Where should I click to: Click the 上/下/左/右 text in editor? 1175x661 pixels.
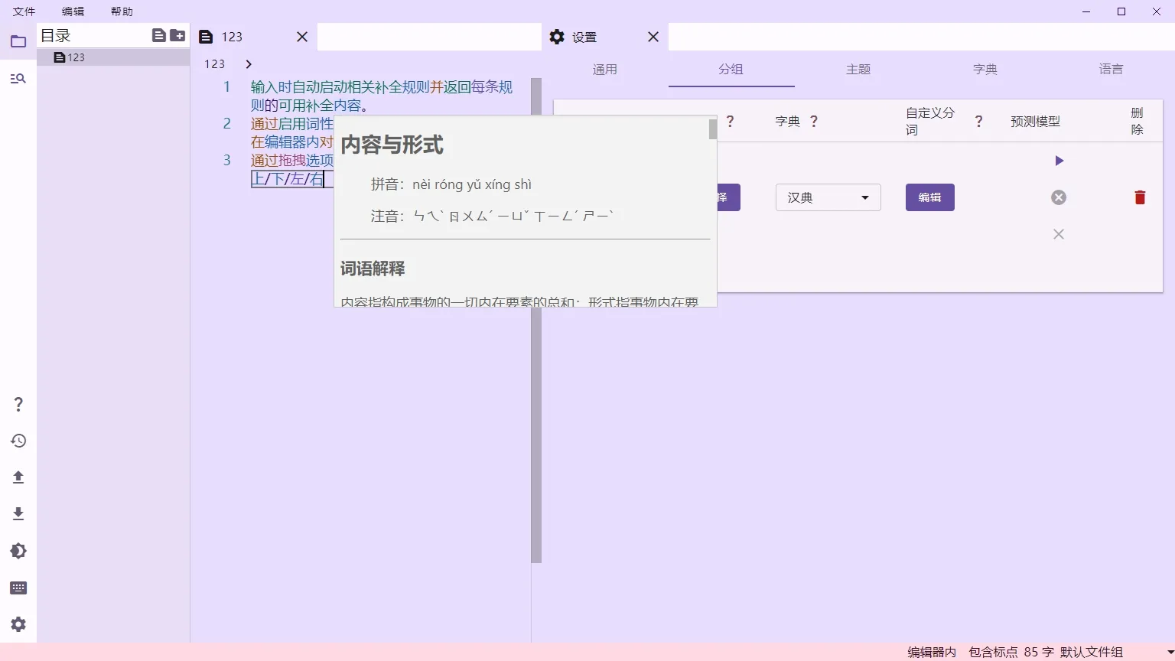click(x=288, y=179)
